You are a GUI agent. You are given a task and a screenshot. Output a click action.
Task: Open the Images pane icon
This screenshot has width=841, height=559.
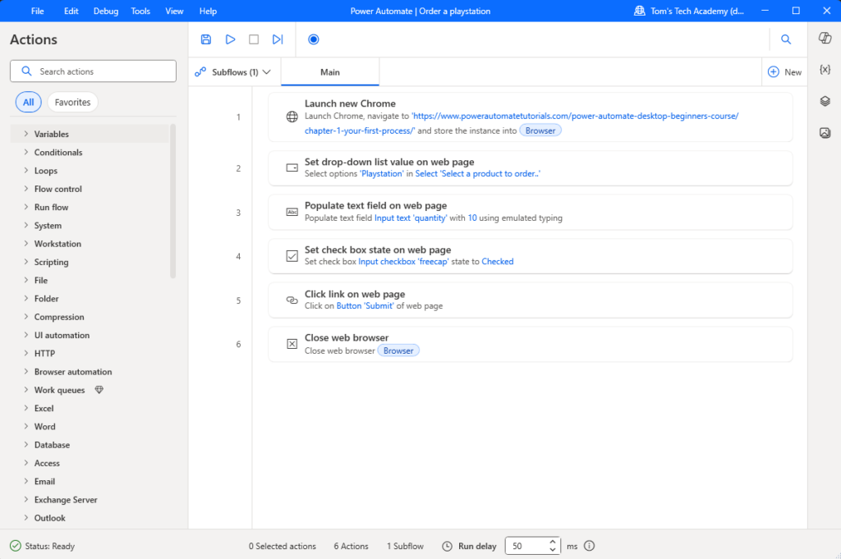[825, 133]
